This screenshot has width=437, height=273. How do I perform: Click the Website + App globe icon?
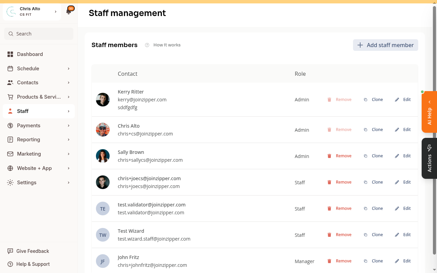click(10, 168)
